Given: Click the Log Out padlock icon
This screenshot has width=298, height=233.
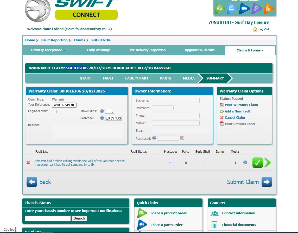Looking at the screenshot, I should (x=255, y=29).
